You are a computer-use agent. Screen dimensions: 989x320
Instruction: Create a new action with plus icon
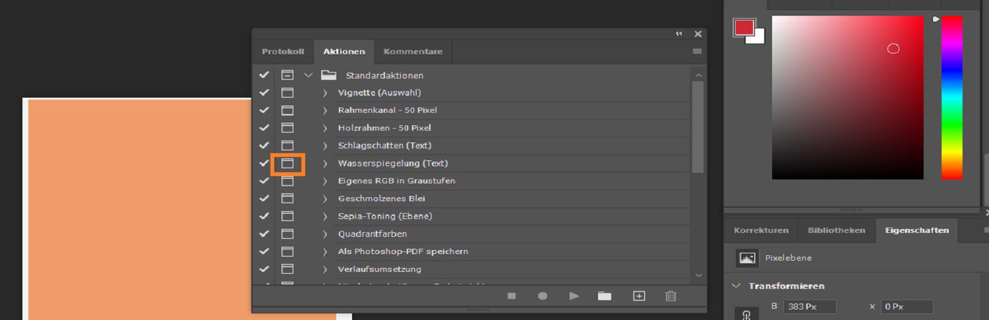(639, 296)
